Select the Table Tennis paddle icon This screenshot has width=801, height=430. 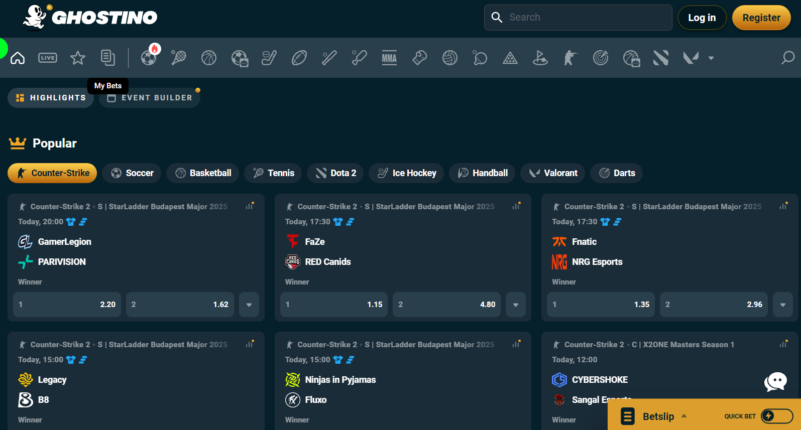[480, 58]
